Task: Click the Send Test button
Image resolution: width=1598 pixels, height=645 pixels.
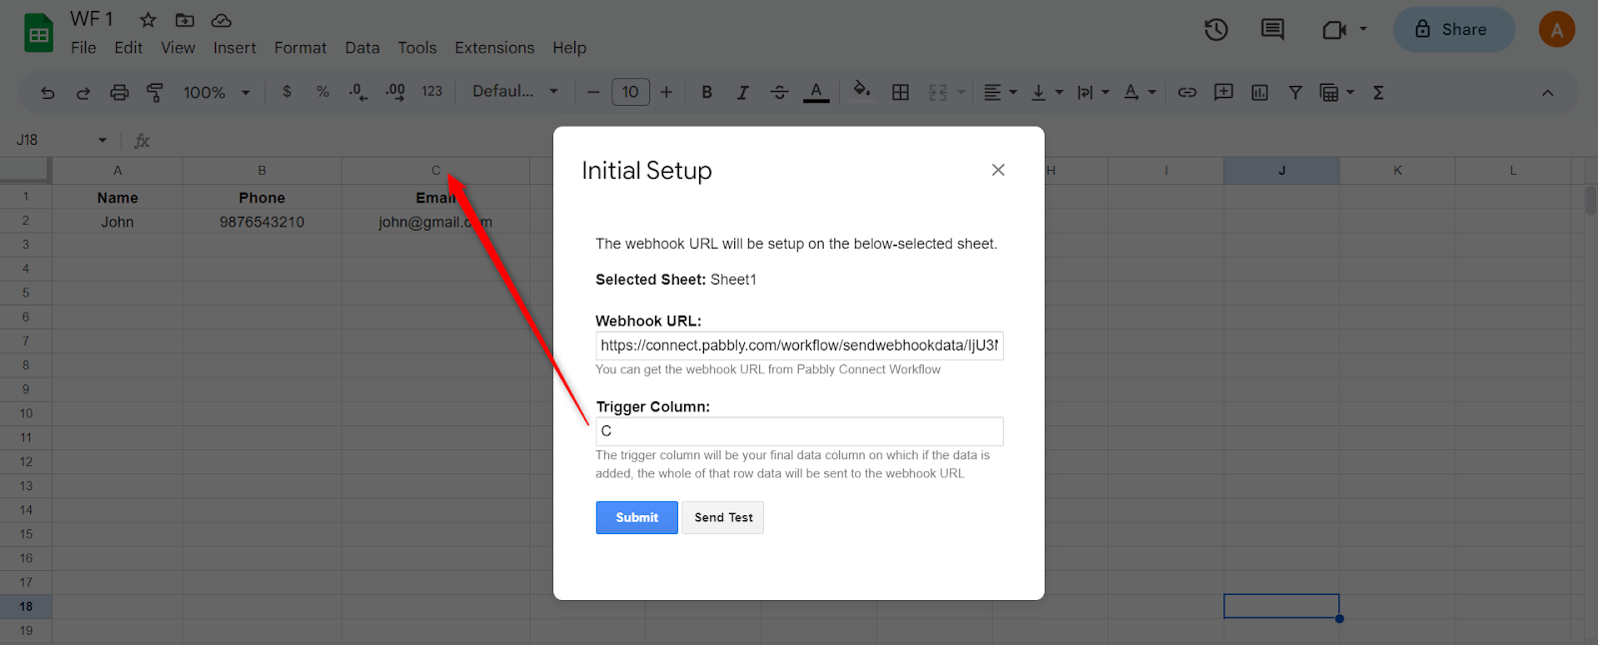Action: [723, 517]
